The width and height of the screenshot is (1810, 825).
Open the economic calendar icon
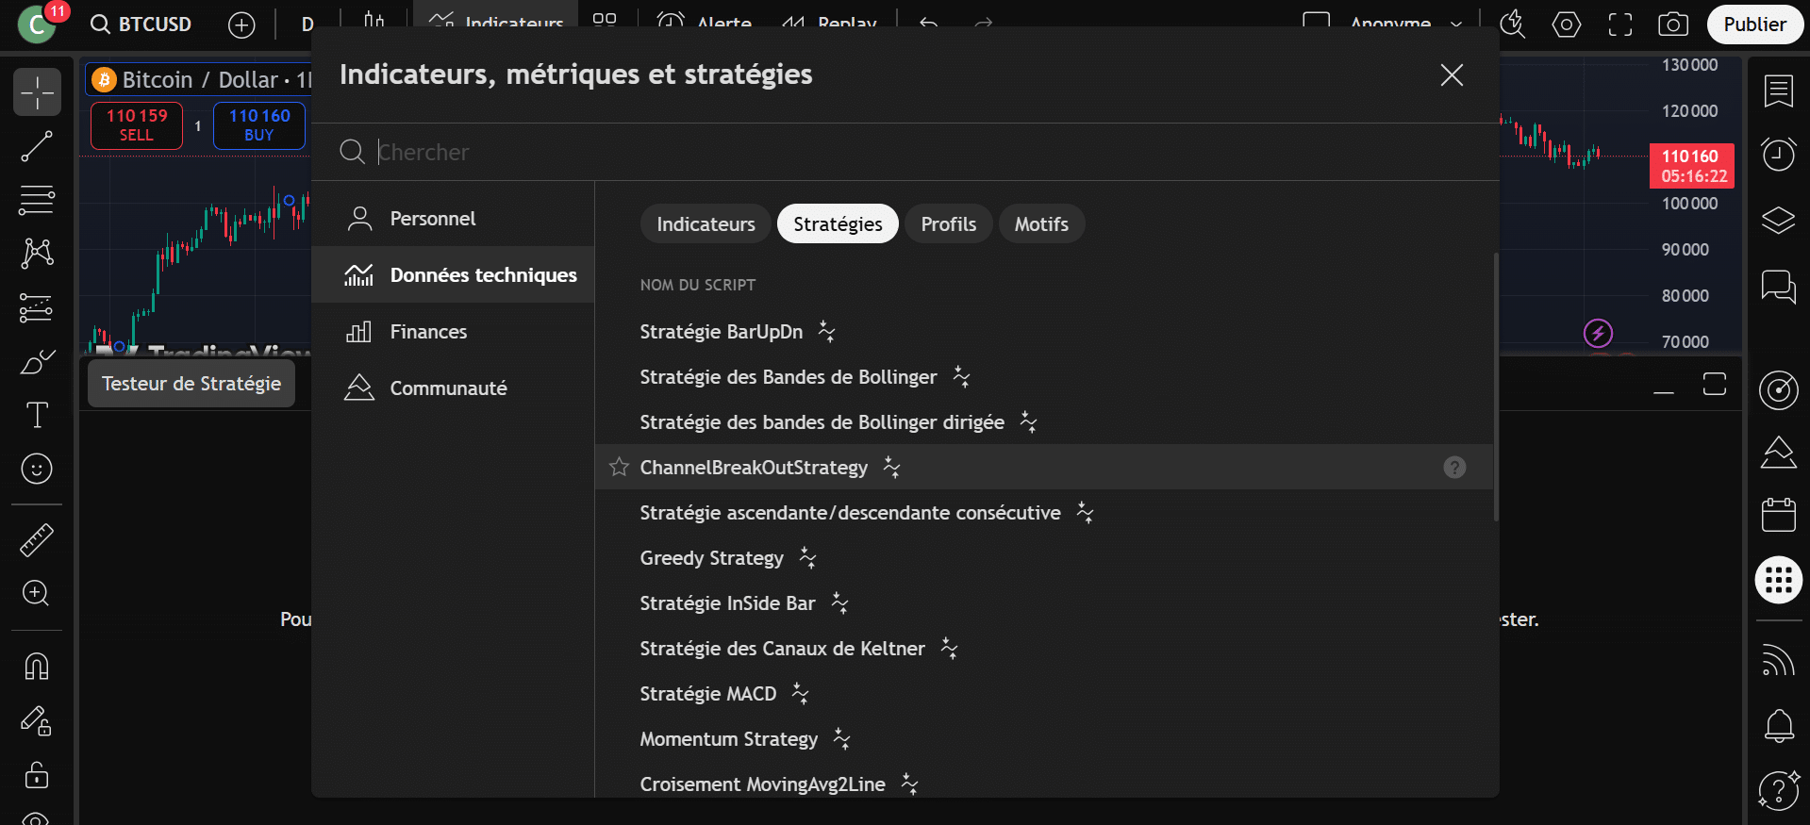point(1778,515)
